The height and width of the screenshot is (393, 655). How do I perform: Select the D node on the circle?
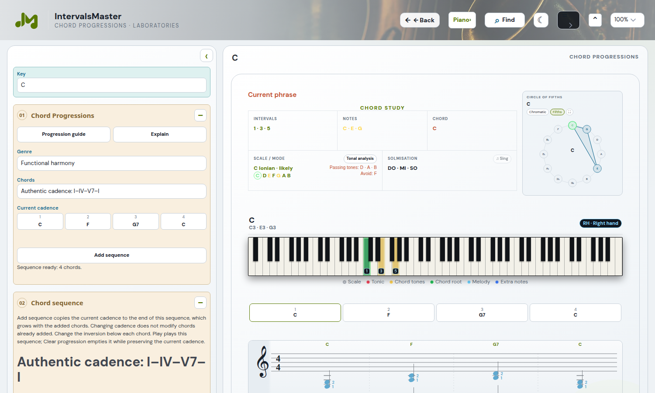[x=597, y=140]
